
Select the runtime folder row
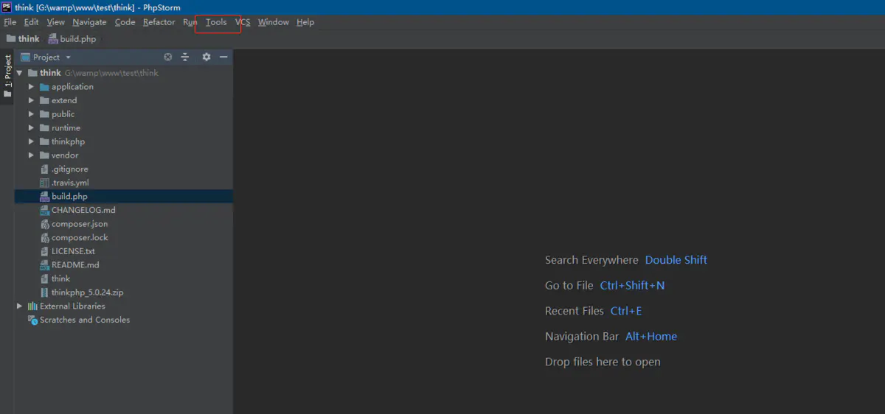pos(123,128)
